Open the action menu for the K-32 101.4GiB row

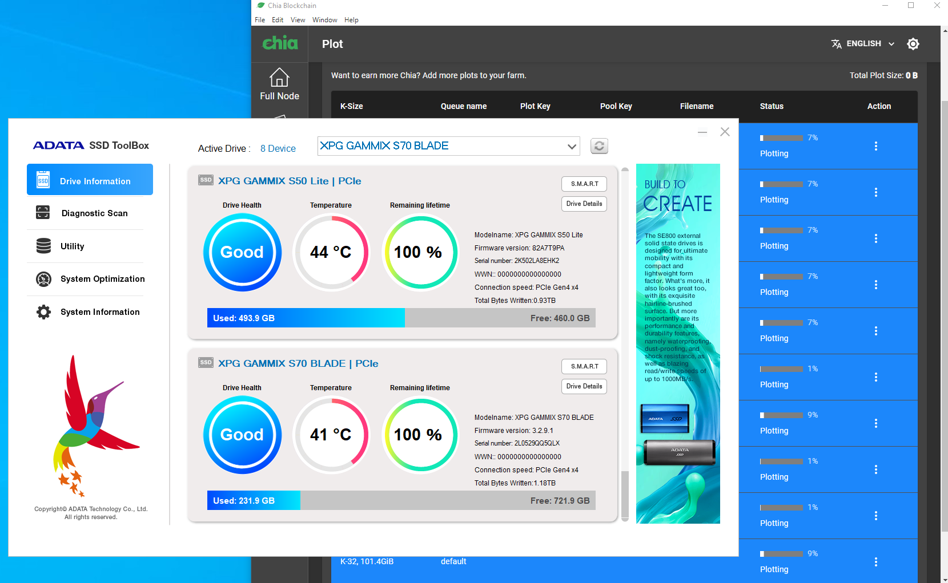[876, 562]
